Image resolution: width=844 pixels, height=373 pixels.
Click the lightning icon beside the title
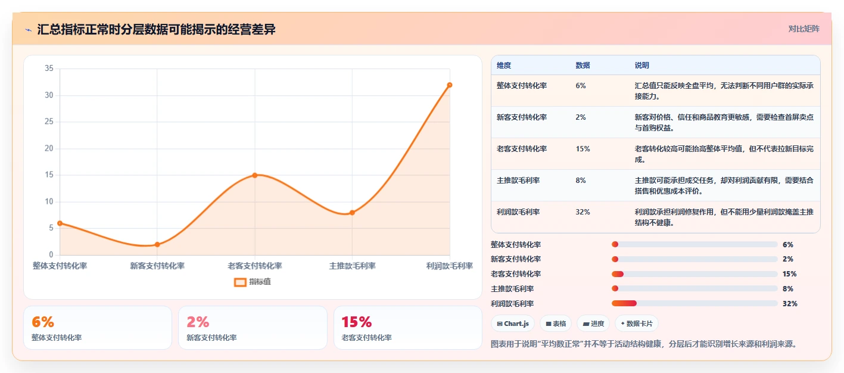[x=28, y=30]
